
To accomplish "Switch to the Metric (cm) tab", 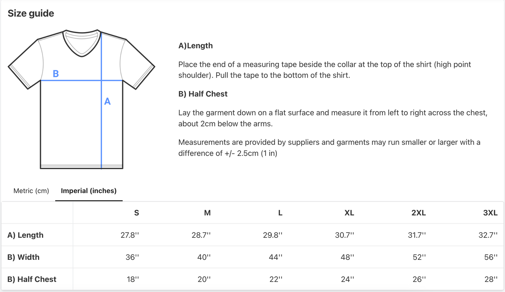I will 31,191.
